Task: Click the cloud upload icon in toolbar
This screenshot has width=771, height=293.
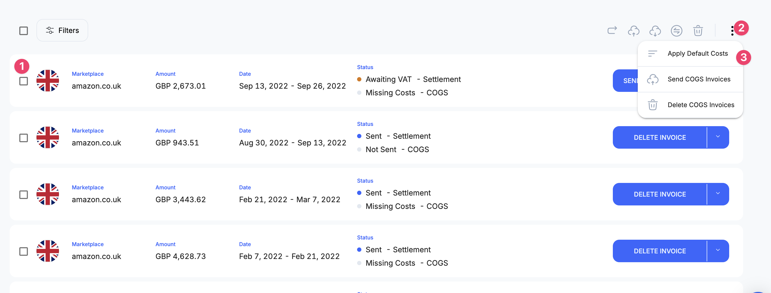Action: click(x=634, y=31)
